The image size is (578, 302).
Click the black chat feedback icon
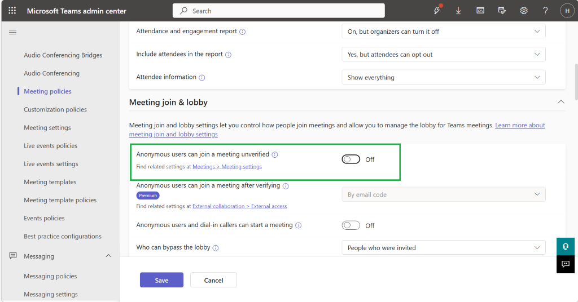coord(566,264)
